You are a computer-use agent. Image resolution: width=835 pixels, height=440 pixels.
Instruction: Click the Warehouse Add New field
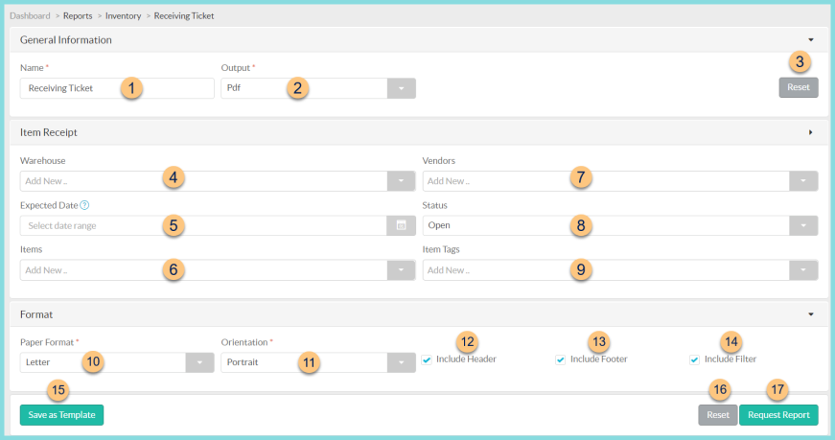click(x=203, y=181)
